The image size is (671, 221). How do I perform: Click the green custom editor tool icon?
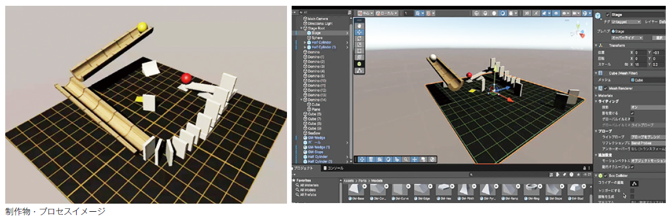pyautogui.click(x=360, y=64)
